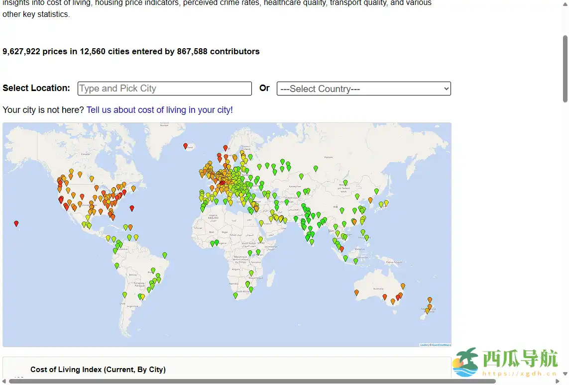
Task: Click the orange marker on Australia's northeast coast
Action: (403, 286)
